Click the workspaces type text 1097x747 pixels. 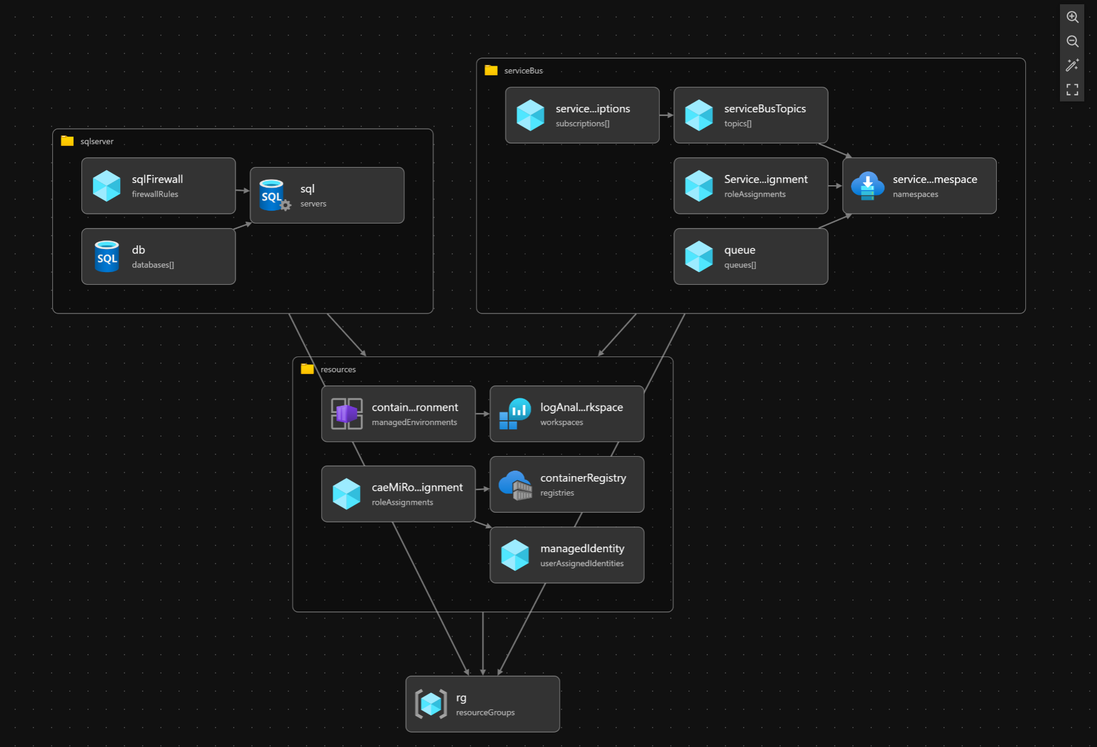(x=562, y=422)
